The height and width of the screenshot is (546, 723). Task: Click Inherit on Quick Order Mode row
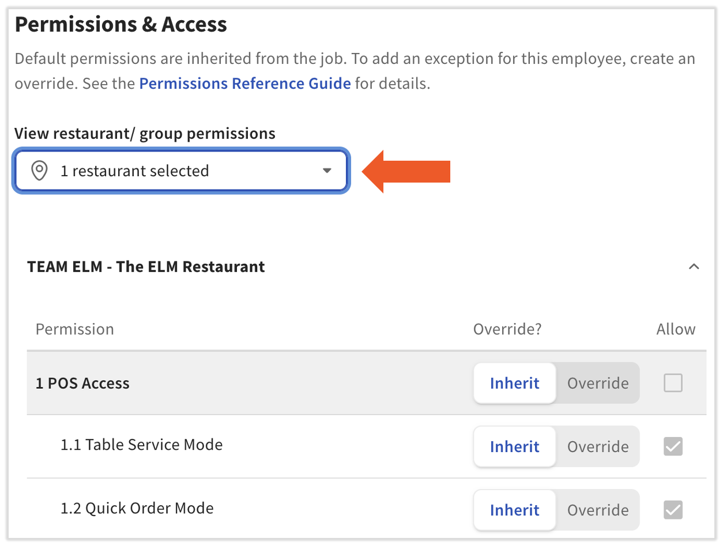point(514,510)
